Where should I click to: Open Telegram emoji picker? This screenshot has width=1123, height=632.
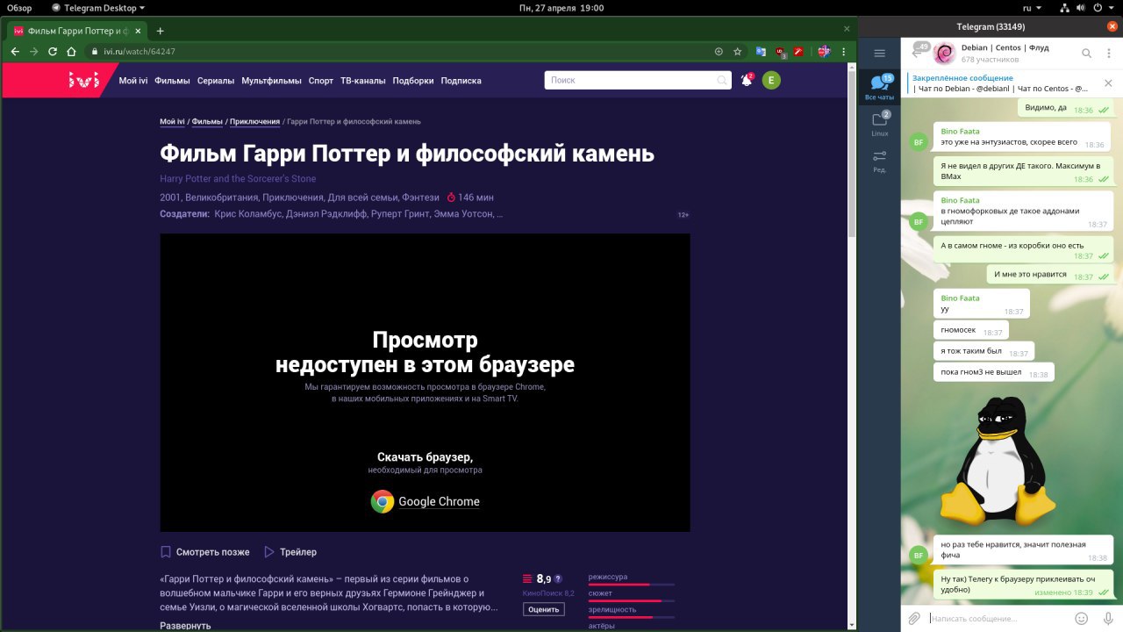tap(1082, 618)
